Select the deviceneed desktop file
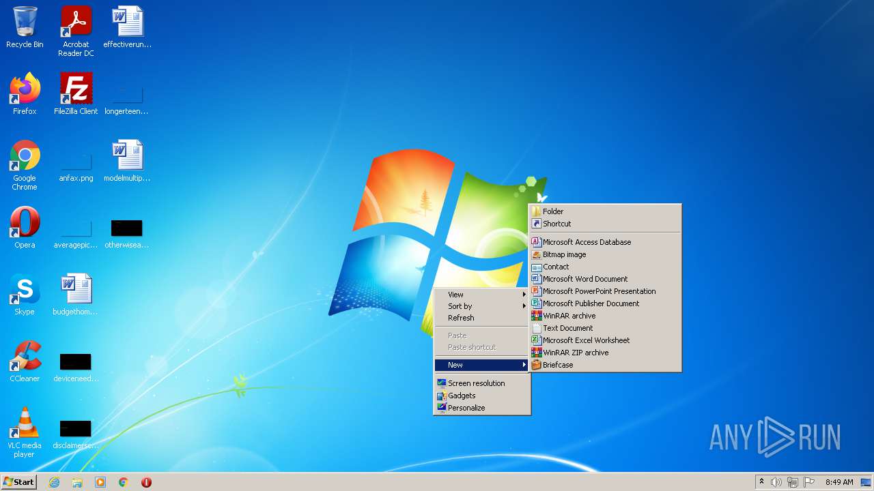874x491 pixels. (76, 368)
